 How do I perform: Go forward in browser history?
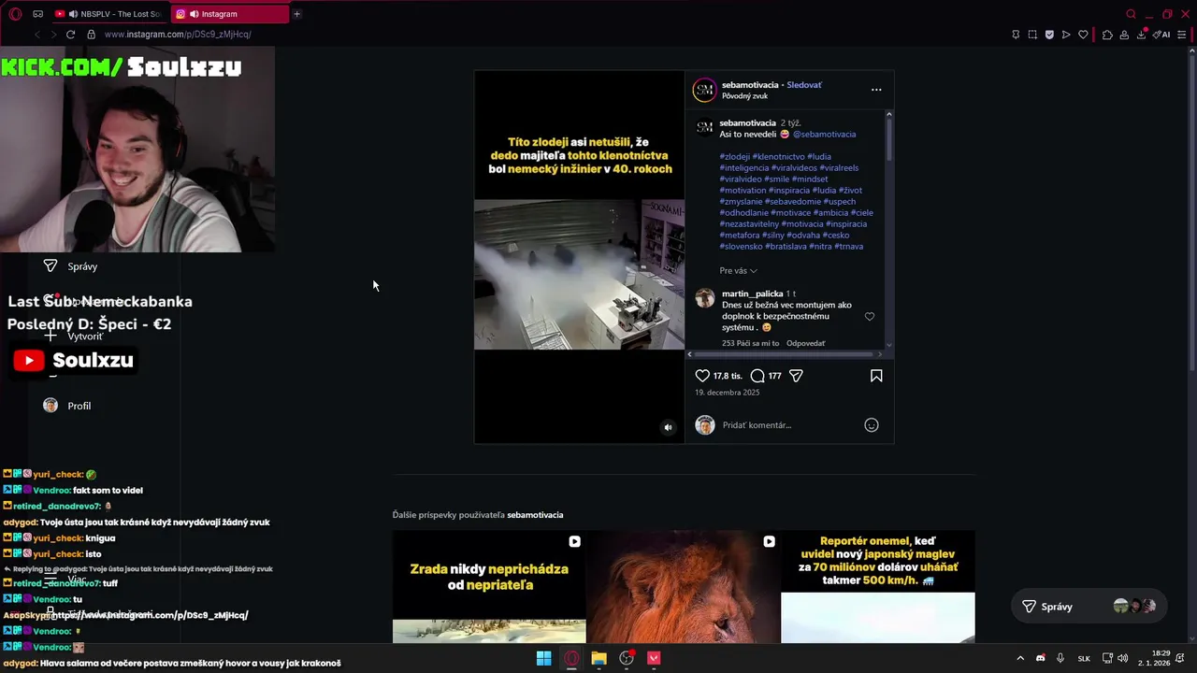point(53,35)
